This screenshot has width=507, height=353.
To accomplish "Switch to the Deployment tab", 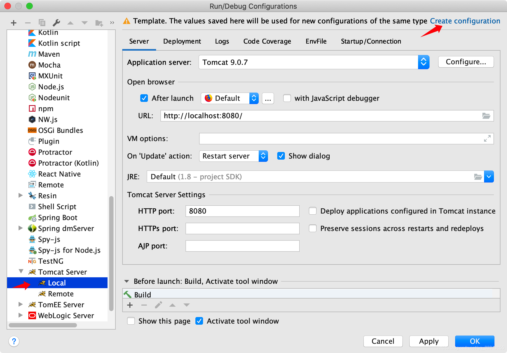I will click(182, 41).
